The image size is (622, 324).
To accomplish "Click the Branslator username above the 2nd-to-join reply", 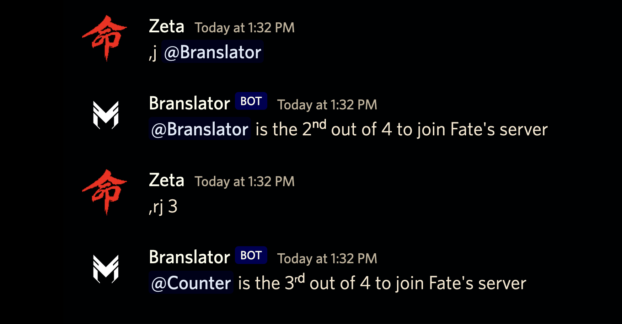I will click(x=189, y=103).
